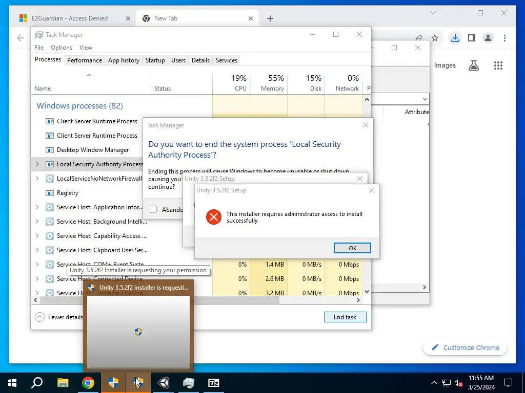Sort by CPU column header
The width and height of the screenshot is (525, 393).
[x=231, y=83]
